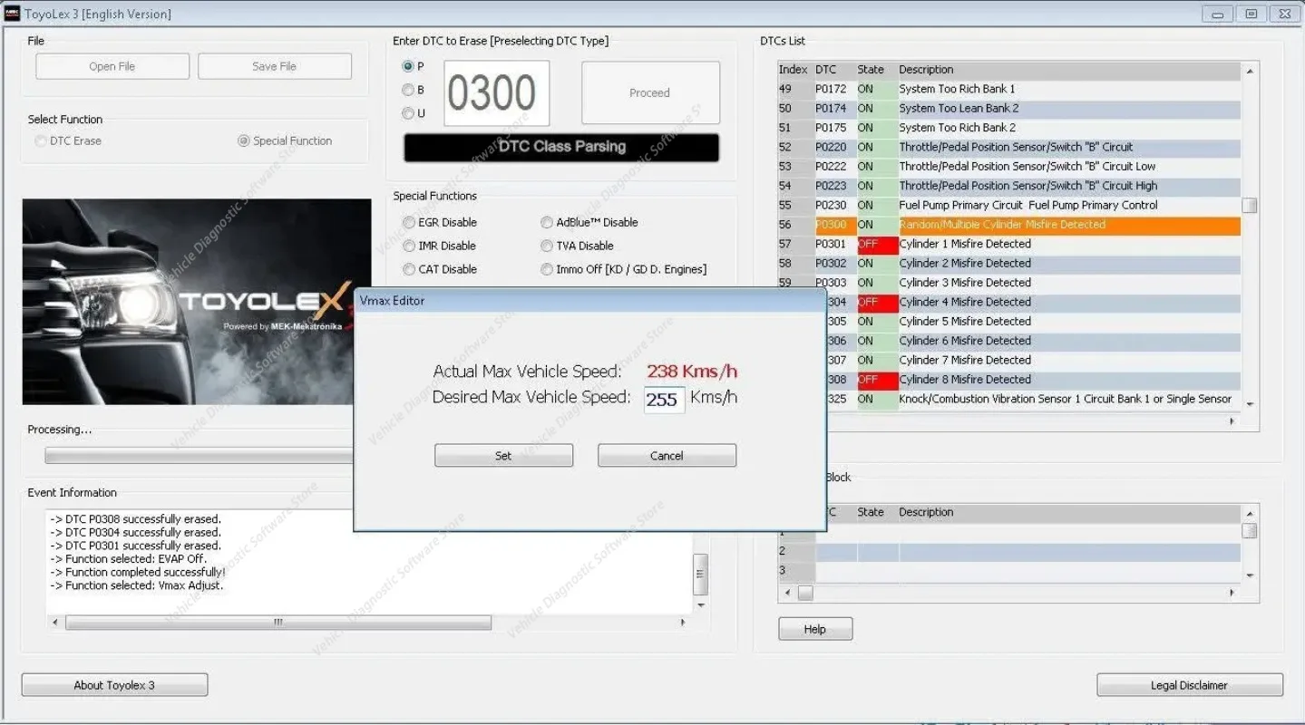Click the DTCs List scroll-down arrow
The image size is (1305, 725).
point(1250,404)
